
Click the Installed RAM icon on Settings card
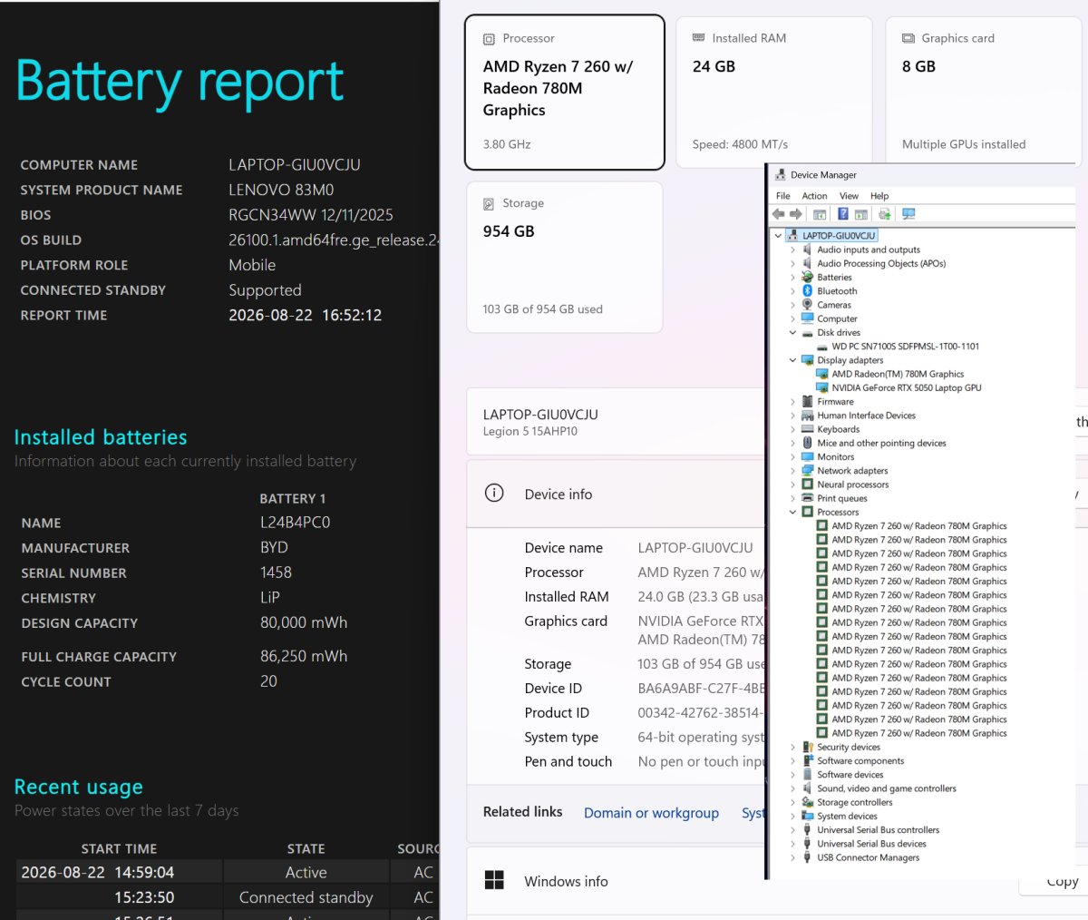[698, 38]
